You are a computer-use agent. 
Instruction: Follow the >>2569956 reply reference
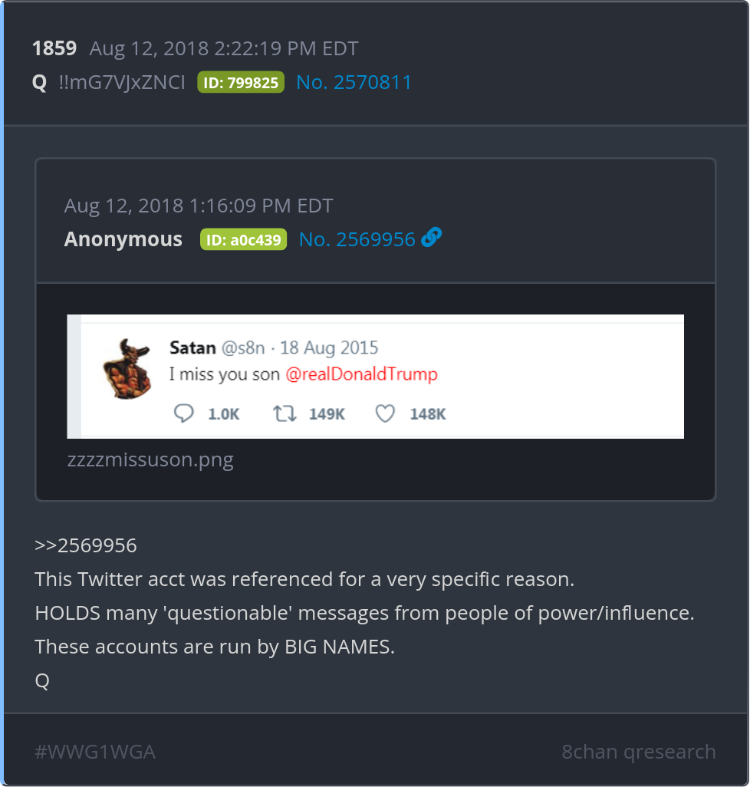pos(86,545)
